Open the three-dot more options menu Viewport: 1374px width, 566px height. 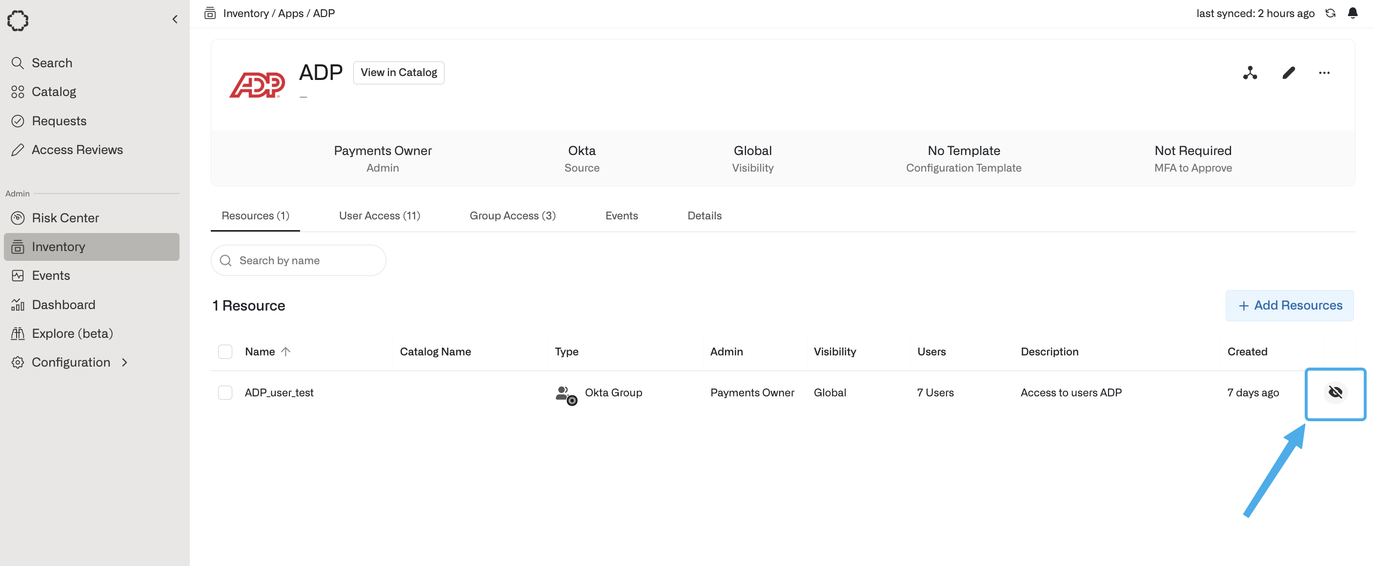point(1324,73)
